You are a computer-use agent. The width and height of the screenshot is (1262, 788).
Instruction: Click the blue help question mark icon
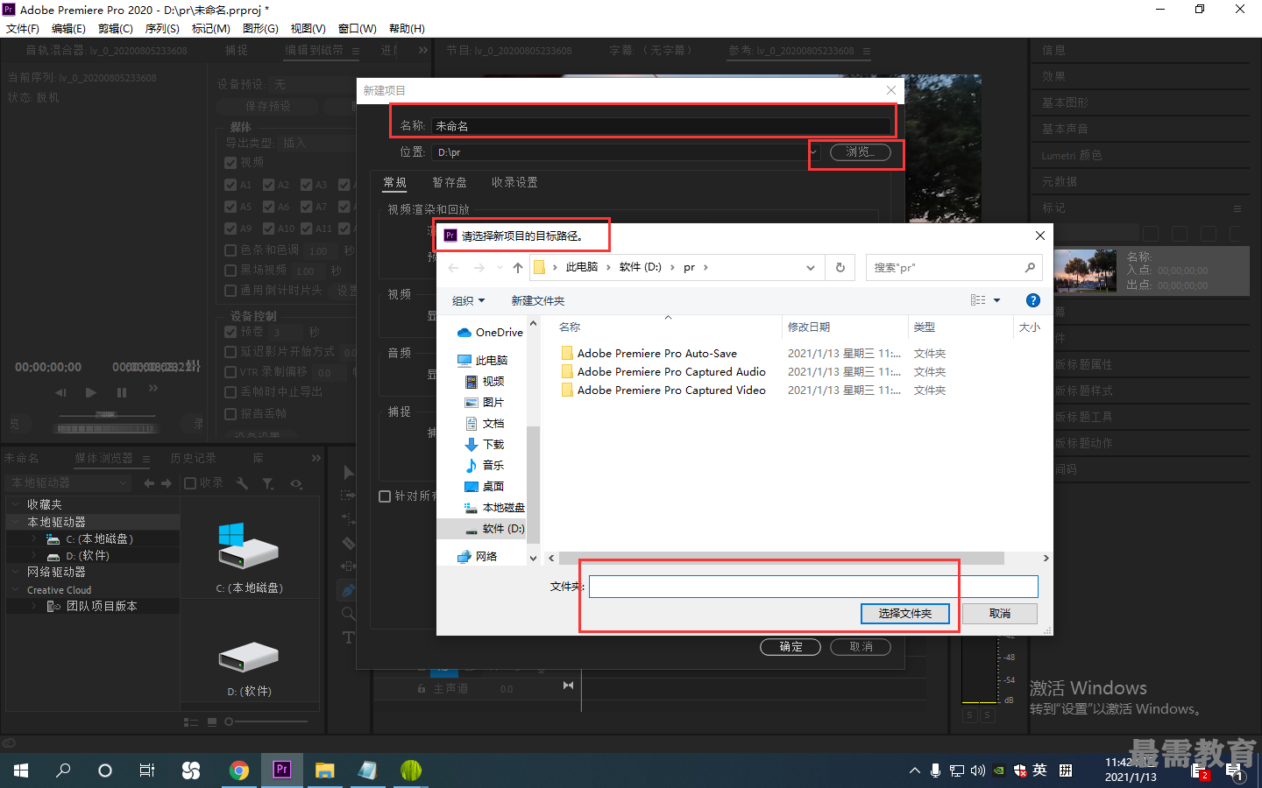[x=1033, y=300]
